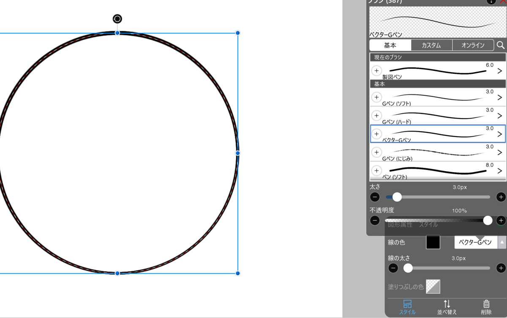The height and width of the screenshot is (318, 507).
Task: Add Gペン (にじみ) with its plus icon
Action: click(x=376, y=152)
